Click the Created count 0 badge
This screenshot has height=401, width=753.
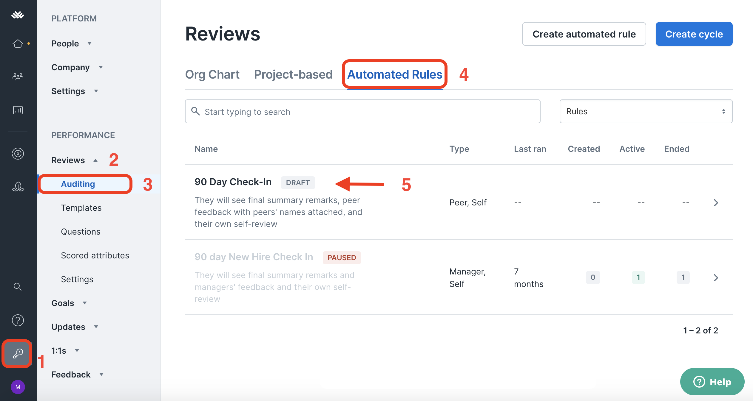[593, 277]
